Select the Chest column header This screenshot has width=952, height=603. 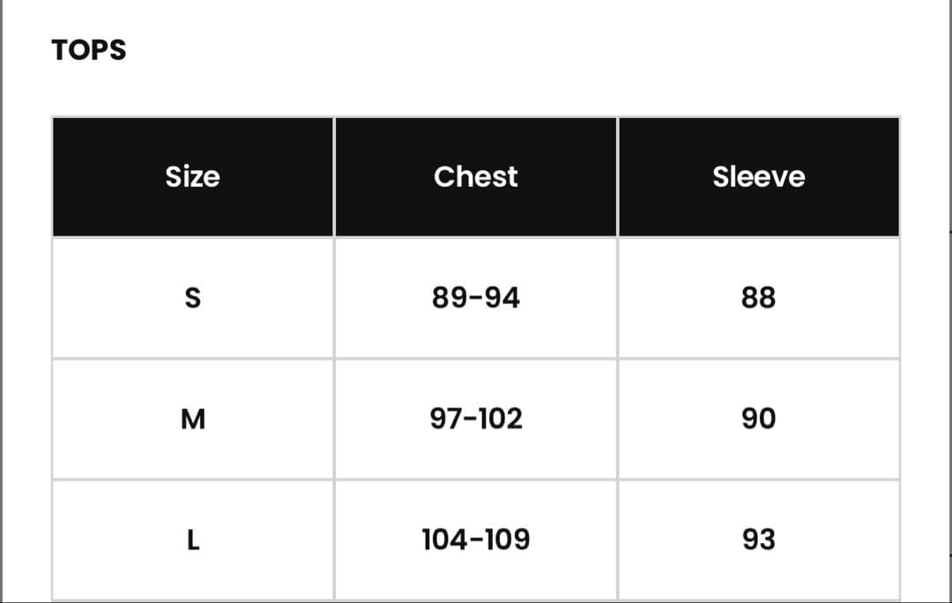point(476,176)
